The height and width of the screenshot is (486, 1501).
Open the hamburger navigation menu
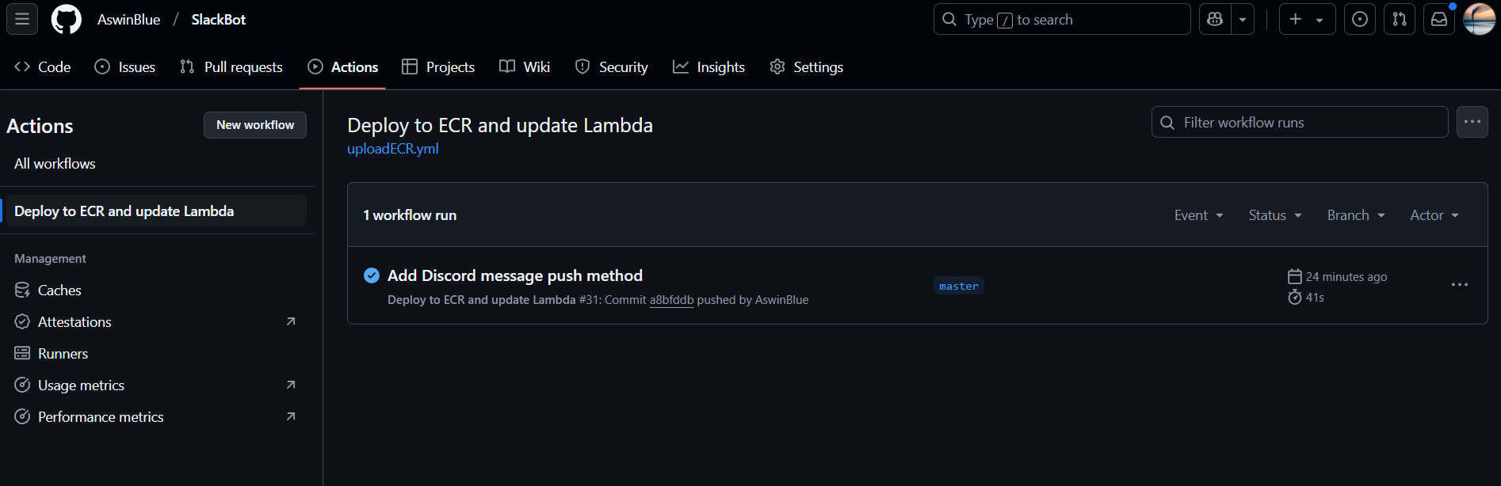[22, 19]
